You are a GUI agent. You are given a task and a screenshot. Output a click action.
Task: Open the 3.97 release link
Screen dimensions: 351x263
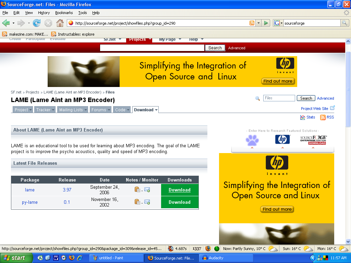click(67, 190)
